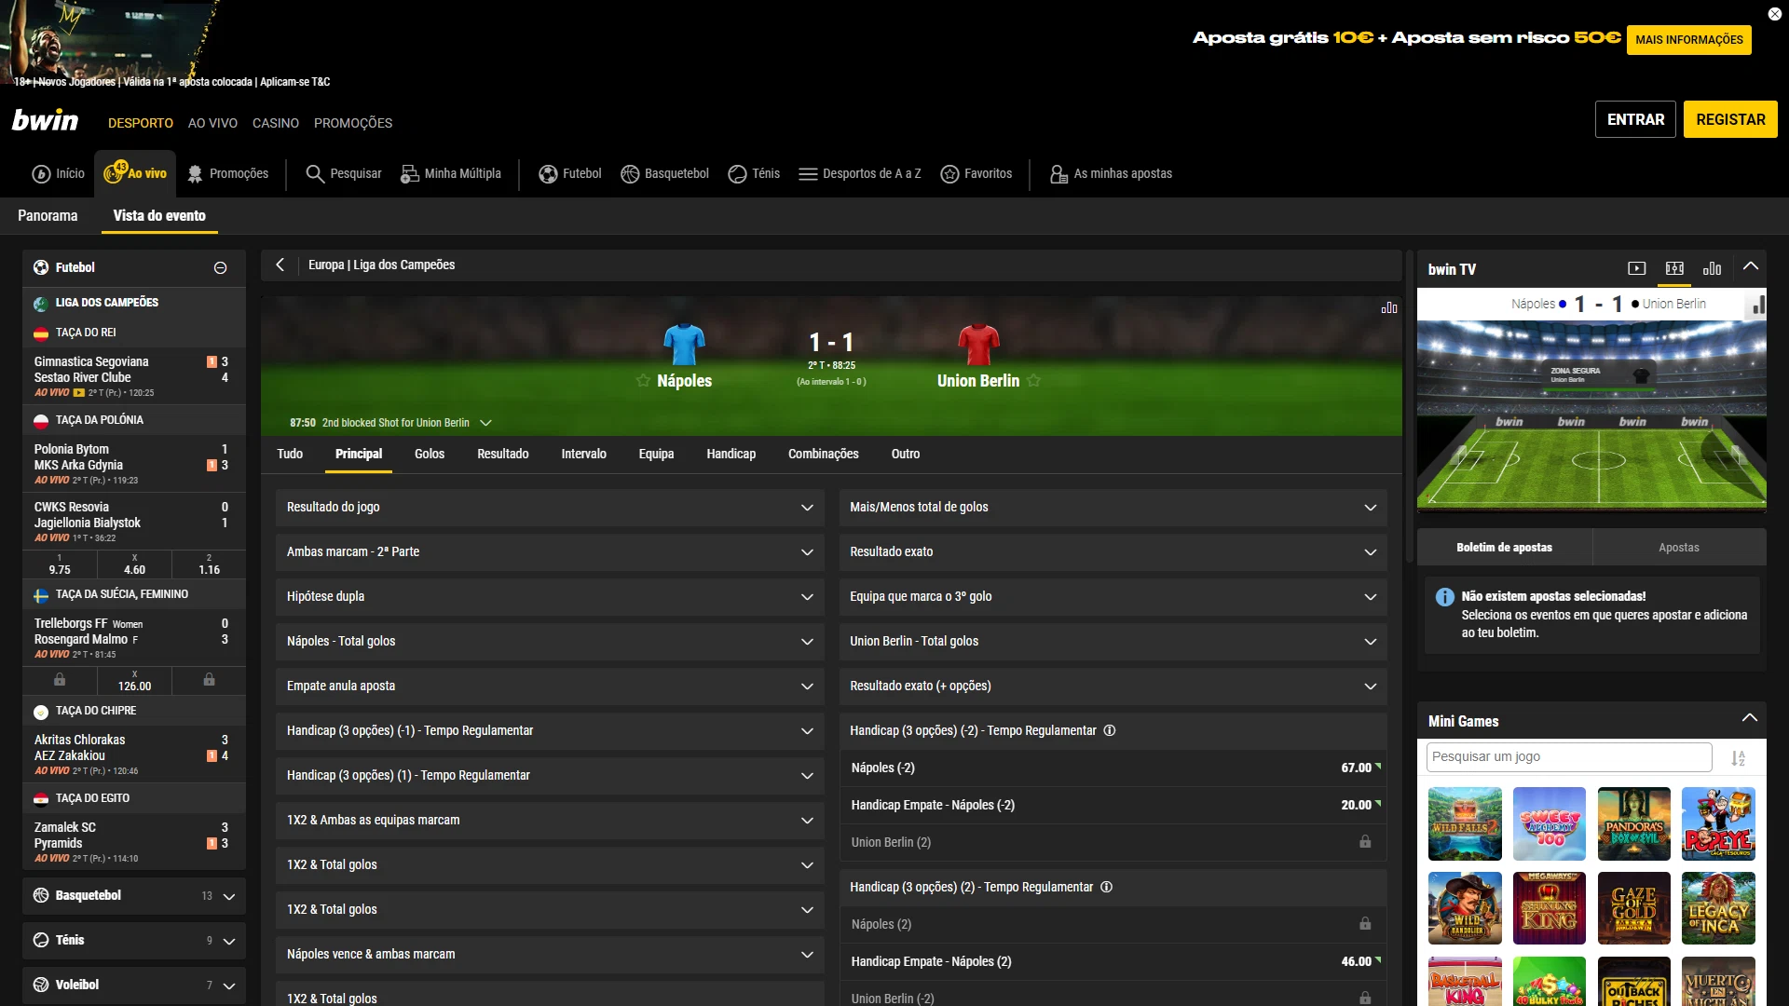Switch bwin TV to statistics view
The image size is (1789, 1006).
click(1712, 268)
